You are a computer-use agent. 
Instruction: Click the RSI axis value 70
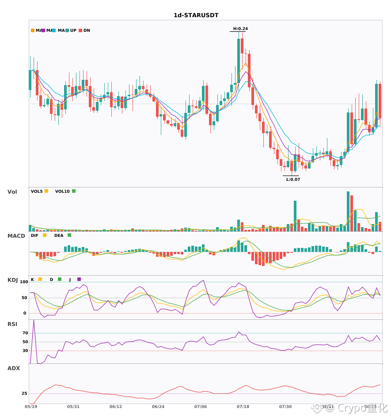[x=26, y=333]
